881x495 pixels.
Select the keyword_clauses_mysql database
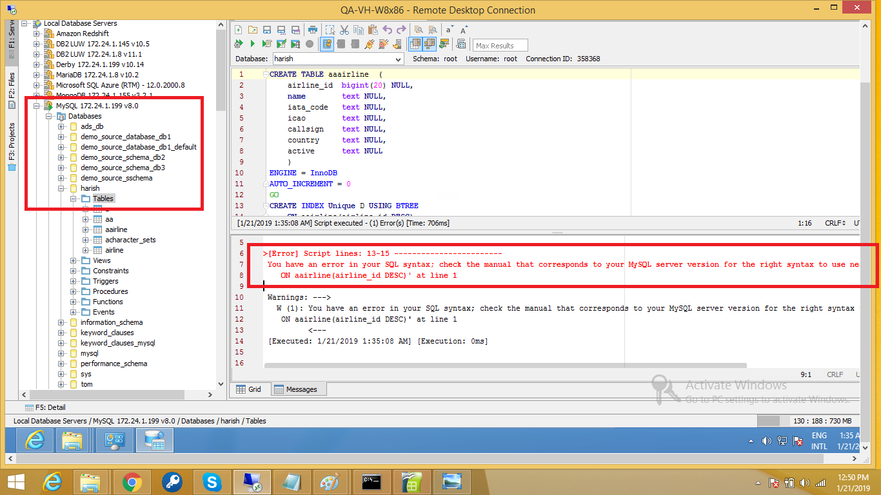point(118,343)
